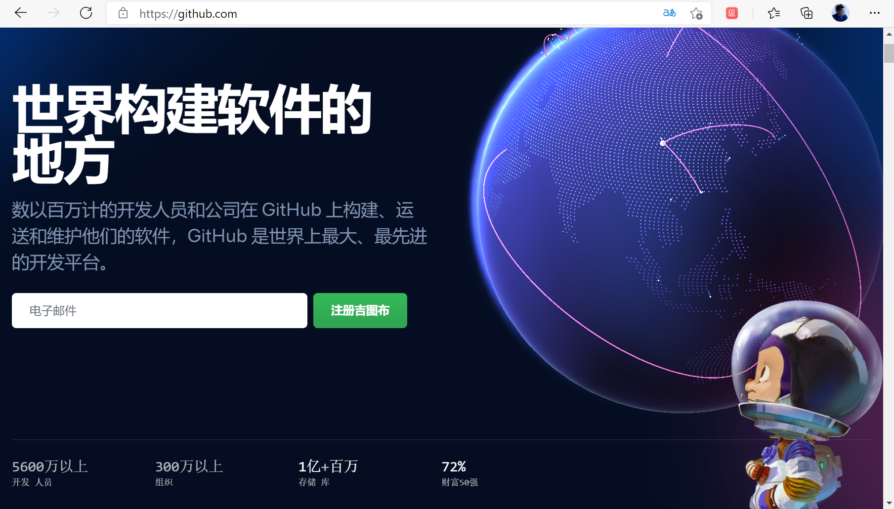Click the 300万以上 organizations statistic
This screenshot has width=894, height=509.
pyautogui.click(x=189, y=473)
